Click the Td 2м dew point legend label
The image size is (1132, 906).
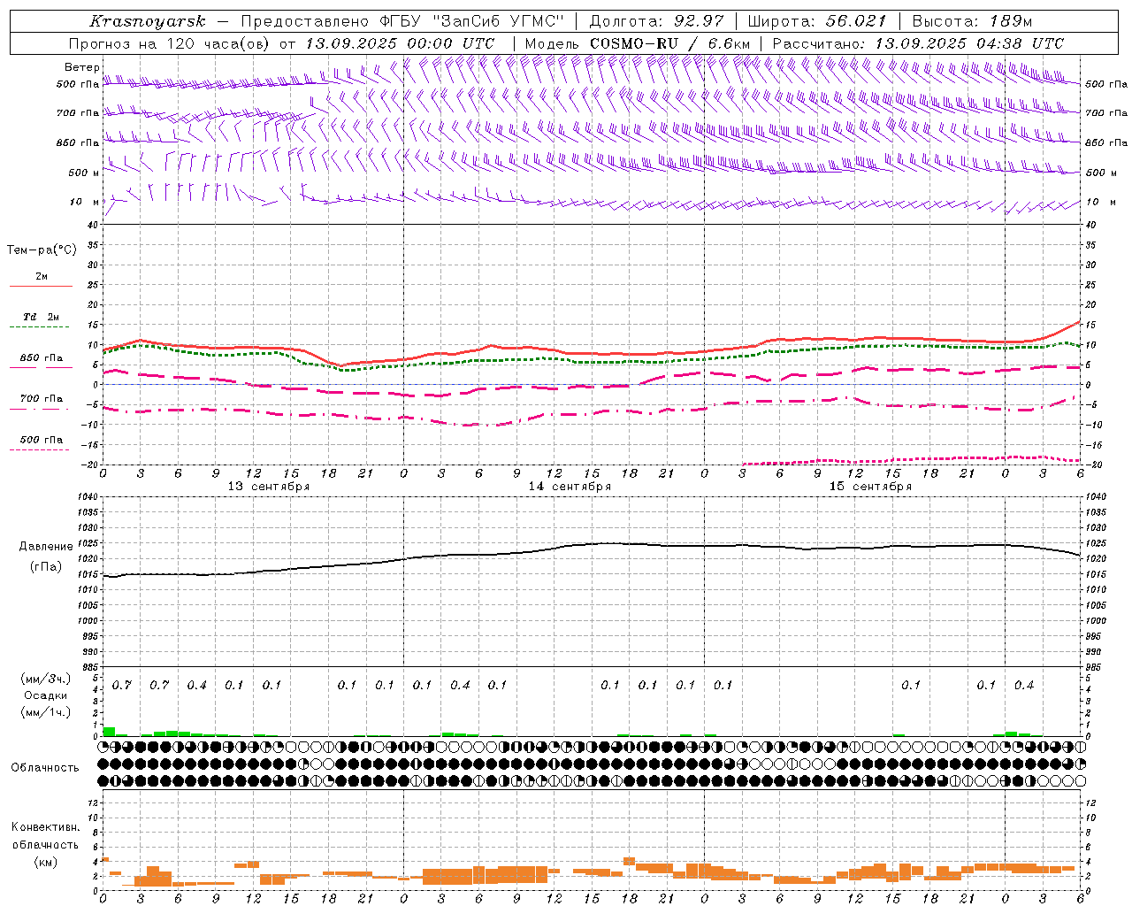pyautogui.click(x=42, y=317)
